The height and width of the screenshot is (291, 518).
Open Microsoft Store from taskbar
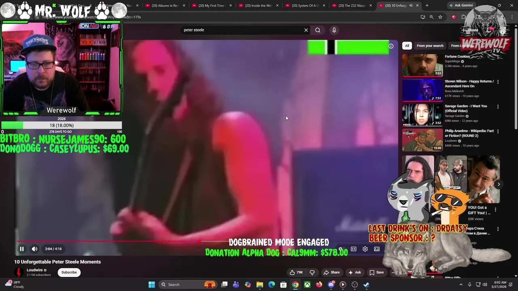[283, 285]
